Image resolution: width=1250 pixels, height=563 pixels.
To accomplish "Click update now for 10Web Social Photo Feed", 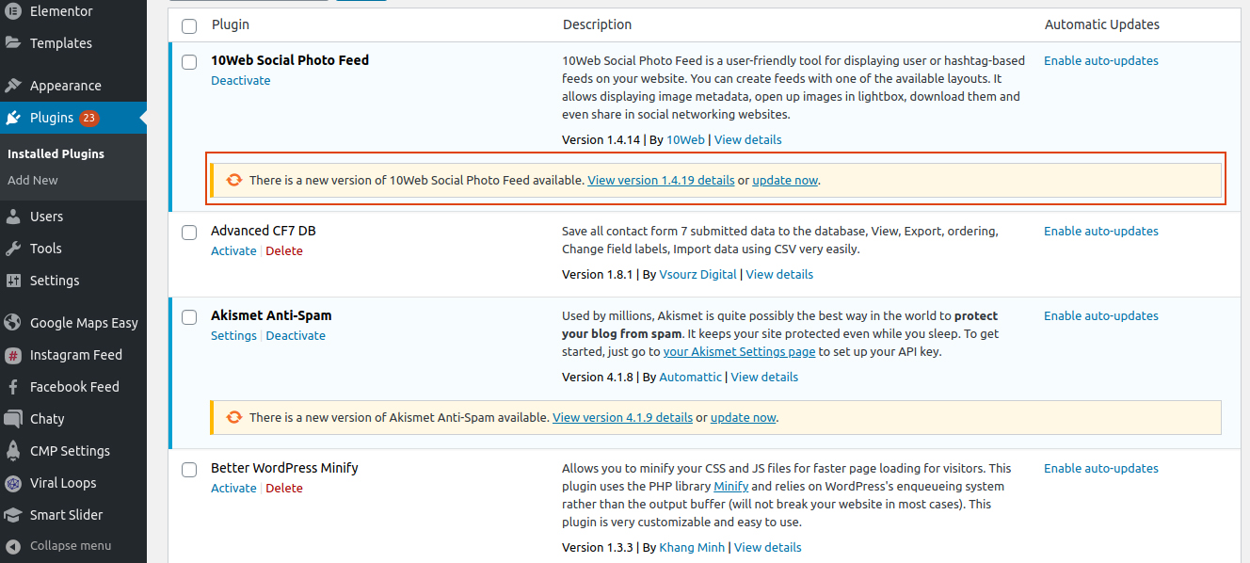I will pos(785,180).
